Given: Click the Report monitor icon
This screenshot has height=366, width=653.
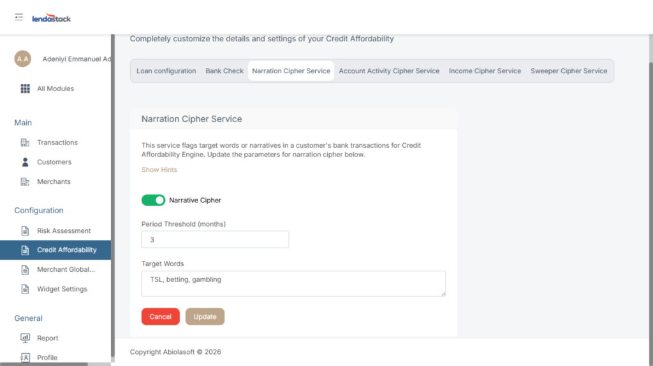Looking at the screenshot, I should (26, 338).
